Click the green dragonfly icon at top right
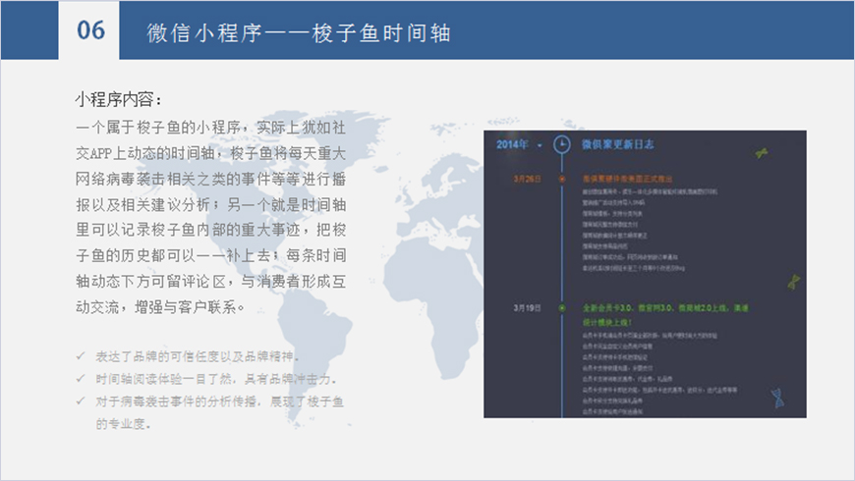This screenshot has height=481, width=855. (x=762, y=153)
